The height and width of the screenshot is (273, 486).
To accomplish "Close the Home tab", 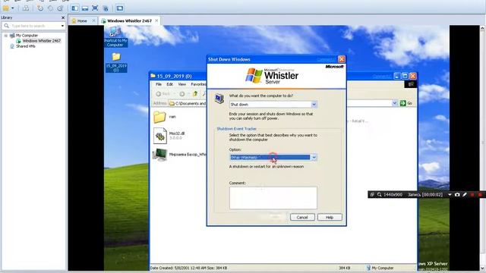I will tap(93, 20).
